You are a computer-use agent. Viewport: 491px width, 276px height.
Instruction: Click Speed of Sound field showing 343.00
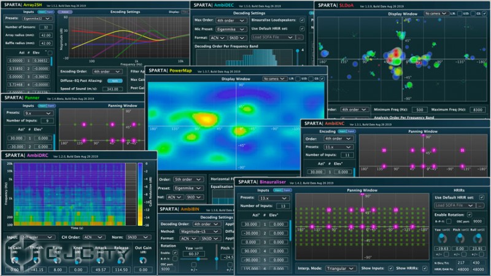(x=112, y=89)
